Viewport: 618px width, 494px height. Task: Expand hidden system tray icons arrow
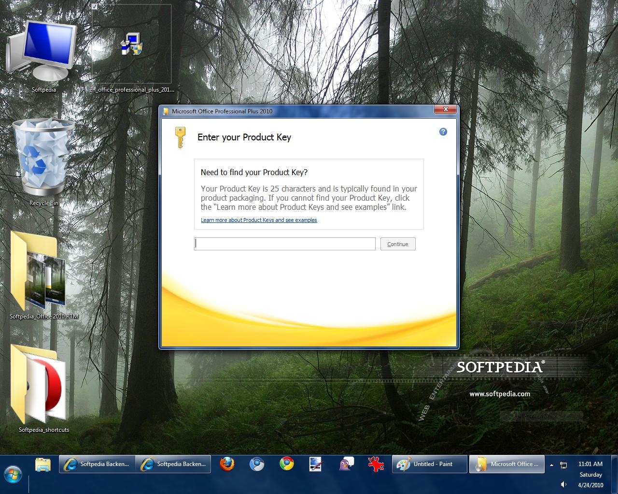click(x=551, y=465)
